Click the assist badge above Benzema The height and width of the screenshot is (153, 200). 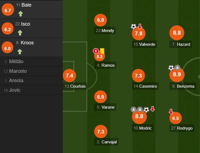point(177,68)
